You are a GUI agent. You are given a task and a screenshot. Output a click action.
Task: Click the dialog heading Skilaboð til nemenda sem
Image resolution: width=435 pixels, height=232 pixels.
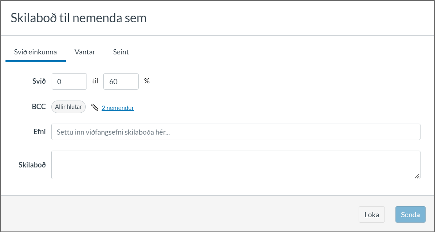tap(79, 18)
